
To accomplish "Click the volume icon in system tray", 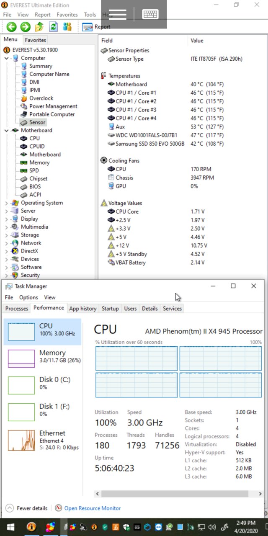I will click(x=212, y=527).
